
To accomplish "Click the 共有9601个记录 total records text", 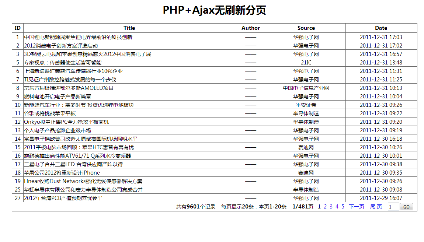I will (x=196, y=207).
